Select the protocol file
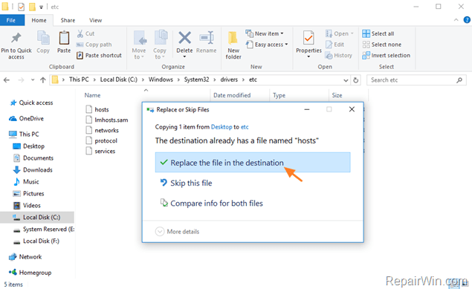Image resolution: width=472 pixels, height=289 pixels. (x=101, y=140)
